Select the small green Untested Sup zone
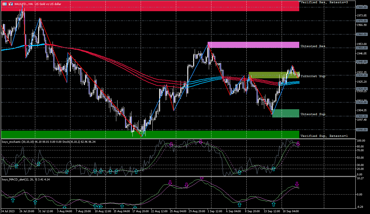Screen dimensions: 370x214 (x=285, y=113)
